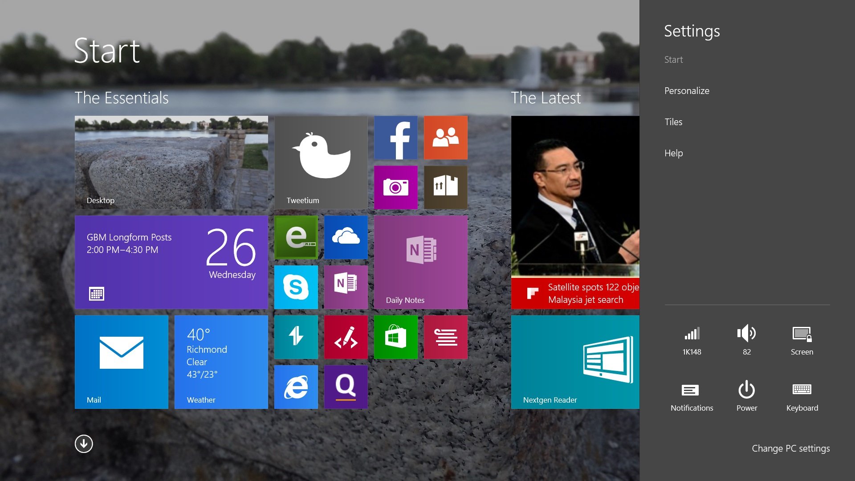The image size is (855, 481).
Task: Open the Daily Notes OneNote tile
Action: pos(421,262)
